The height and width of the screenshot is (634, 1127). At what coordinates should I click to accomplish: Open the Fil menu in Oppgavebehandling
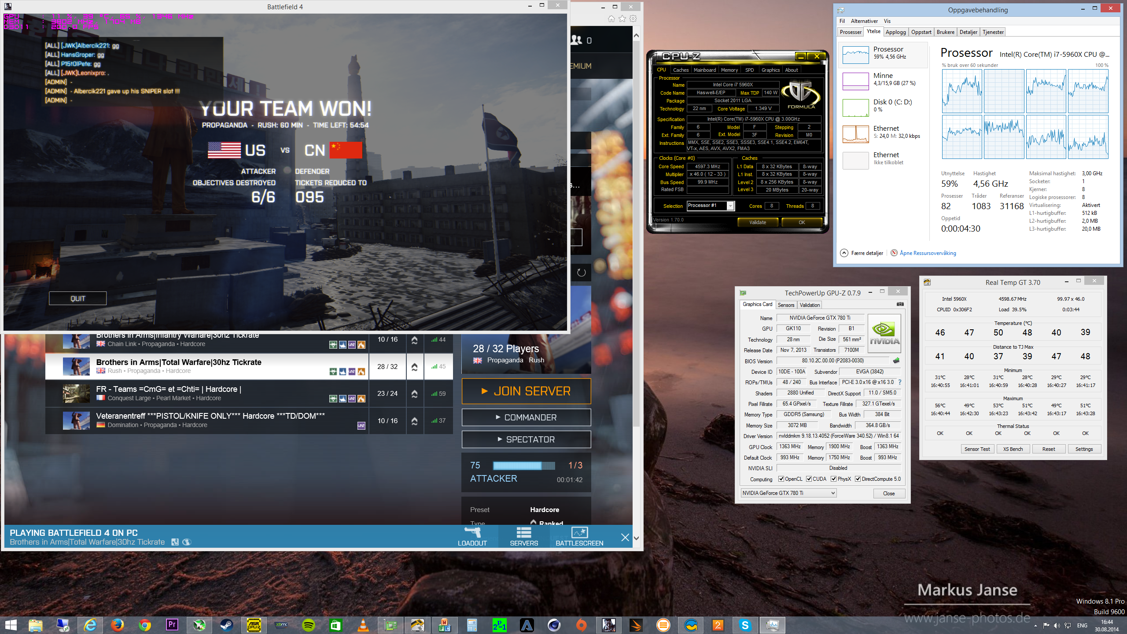click(x=842, y=21)
